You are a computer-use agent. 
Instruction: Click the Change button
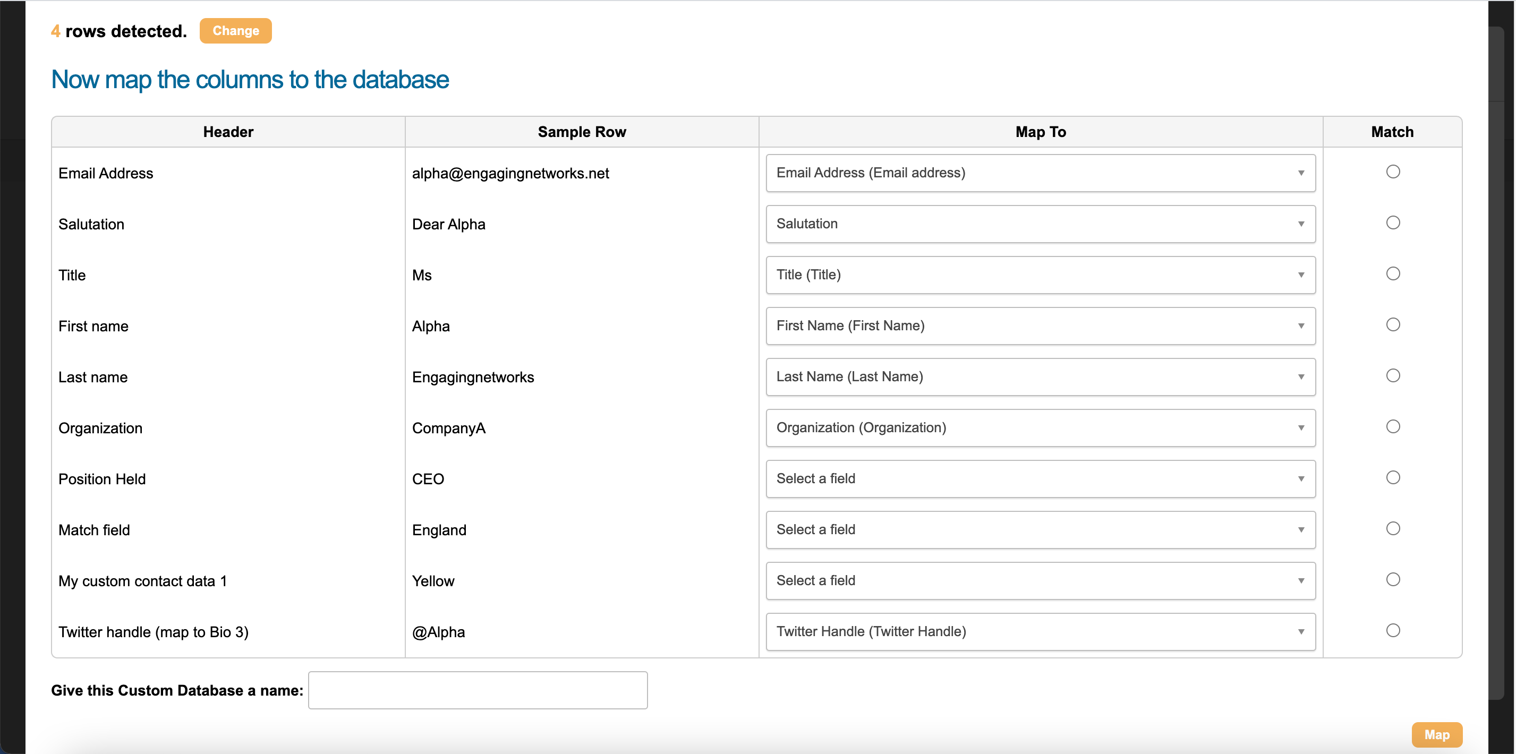point(235,31)
